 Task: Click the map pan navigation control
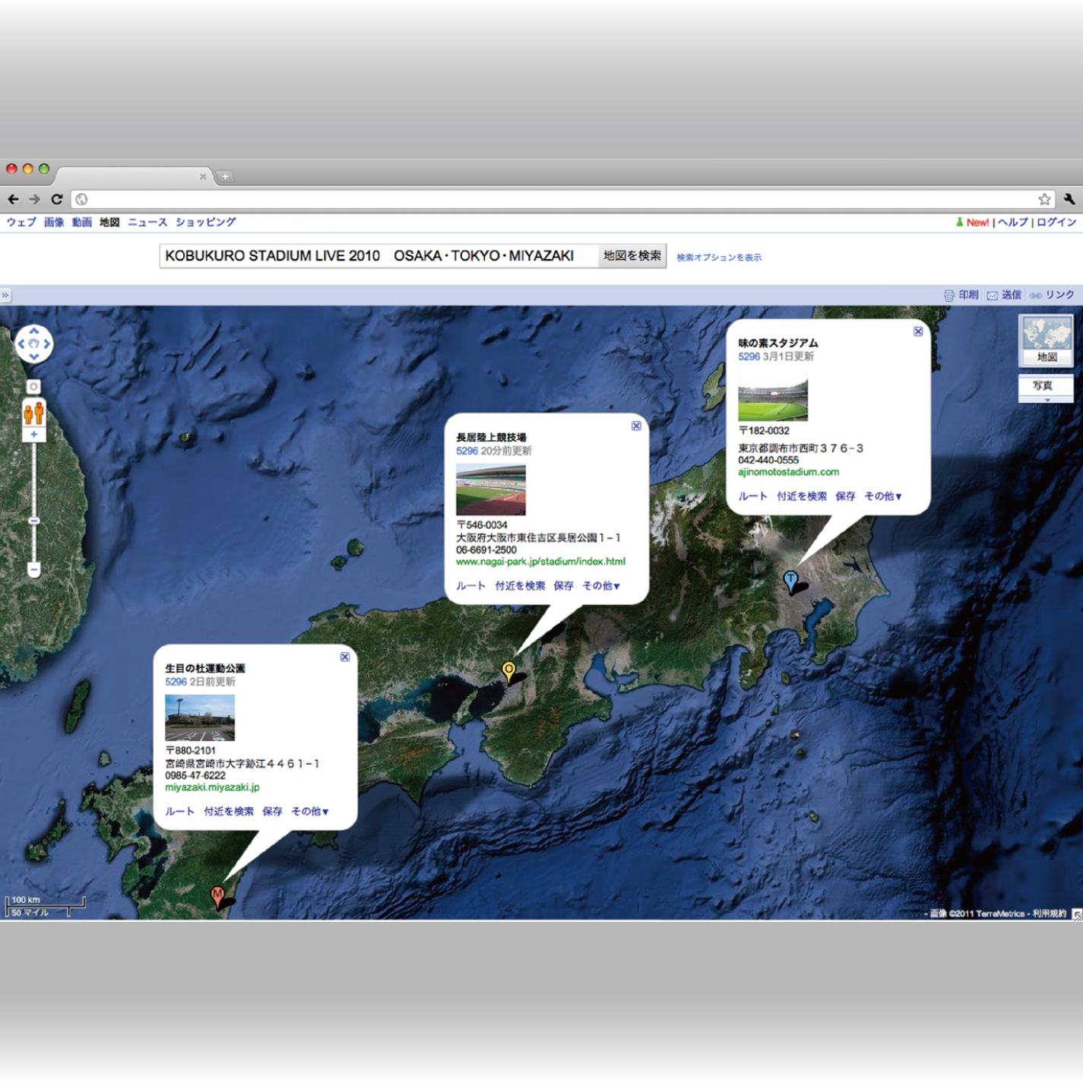point(34,344)
